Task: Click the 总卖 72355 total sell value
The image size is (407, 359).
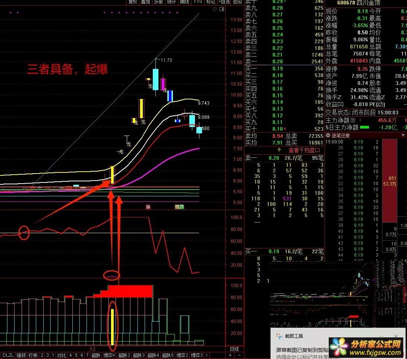Action: pyautogui.click(x=316, y=136)
